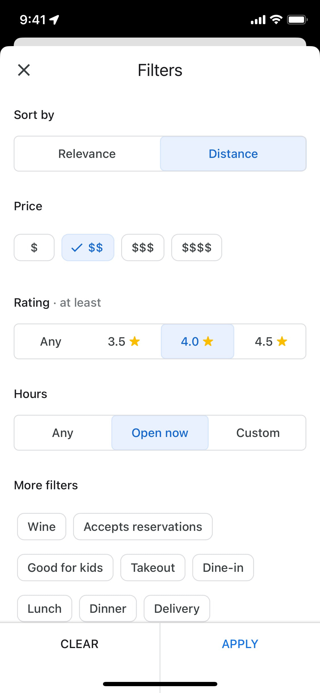This screenshot has height=693, width=320.
Task: Sort results by Relevance
Action: 87,154
